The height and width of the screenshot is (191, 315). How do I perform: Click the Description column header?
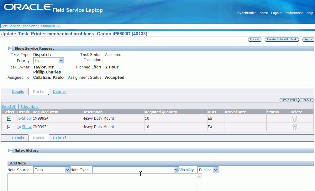point(92,112)
